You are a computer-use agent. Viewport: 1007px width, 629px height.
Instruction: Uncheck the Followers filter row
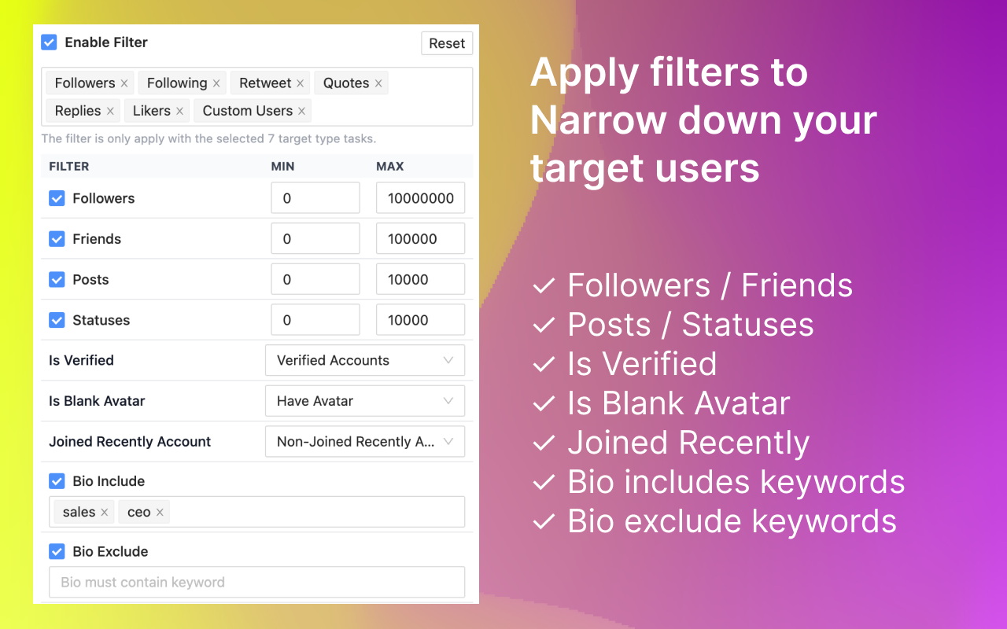[57, 198]
